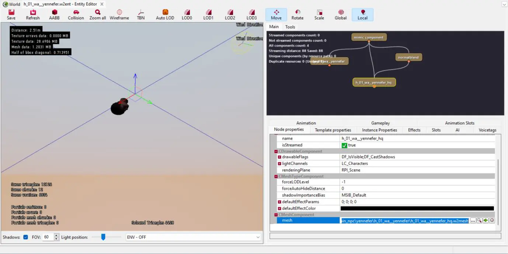
Task: Click the magnifier icon beside mesh path
Action: (x=479, y=220)
